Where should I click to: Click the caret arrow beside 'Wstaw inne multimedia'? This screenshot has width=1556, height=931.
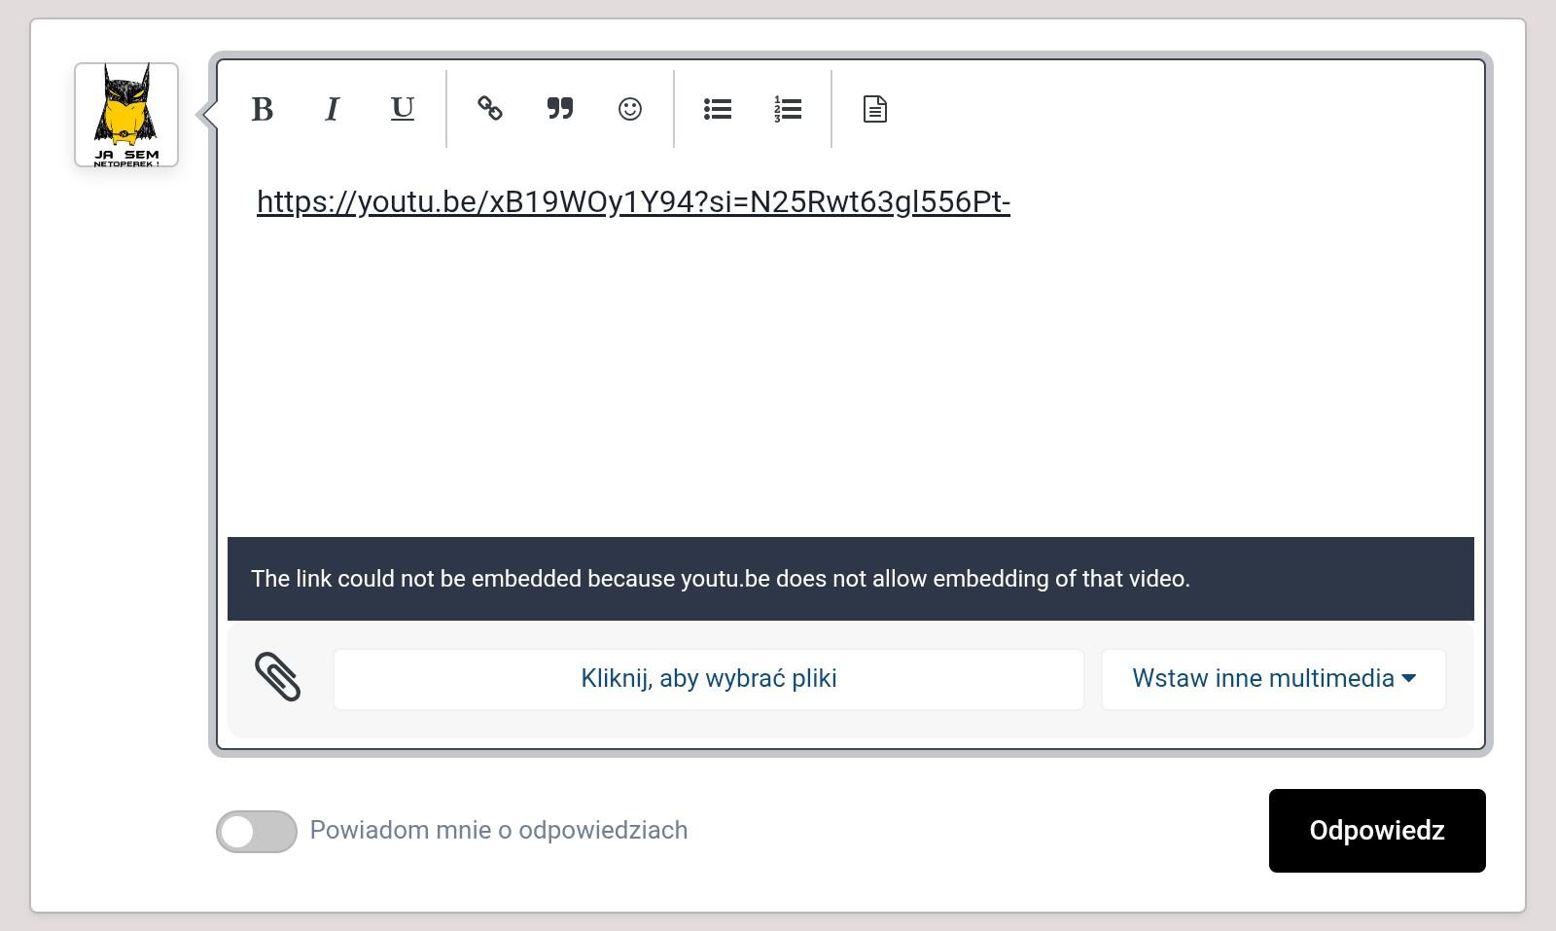pos(1409,679)
